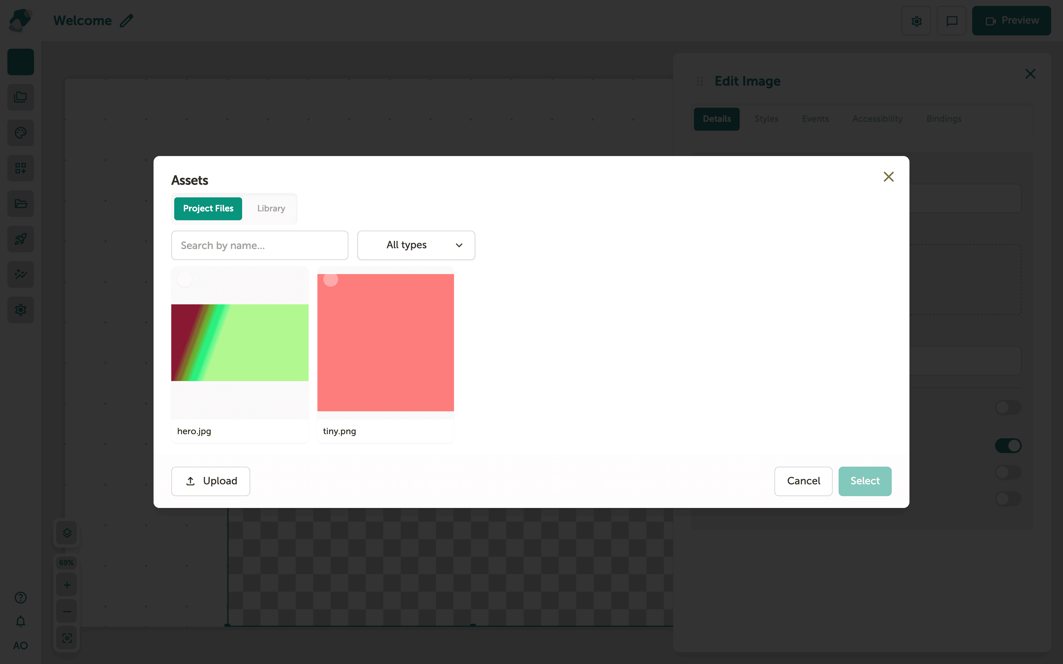Viewport: 1063px width, 664px height.
Task: Open the sparkle chart icon in sidebar
Action: coord(21,274)
